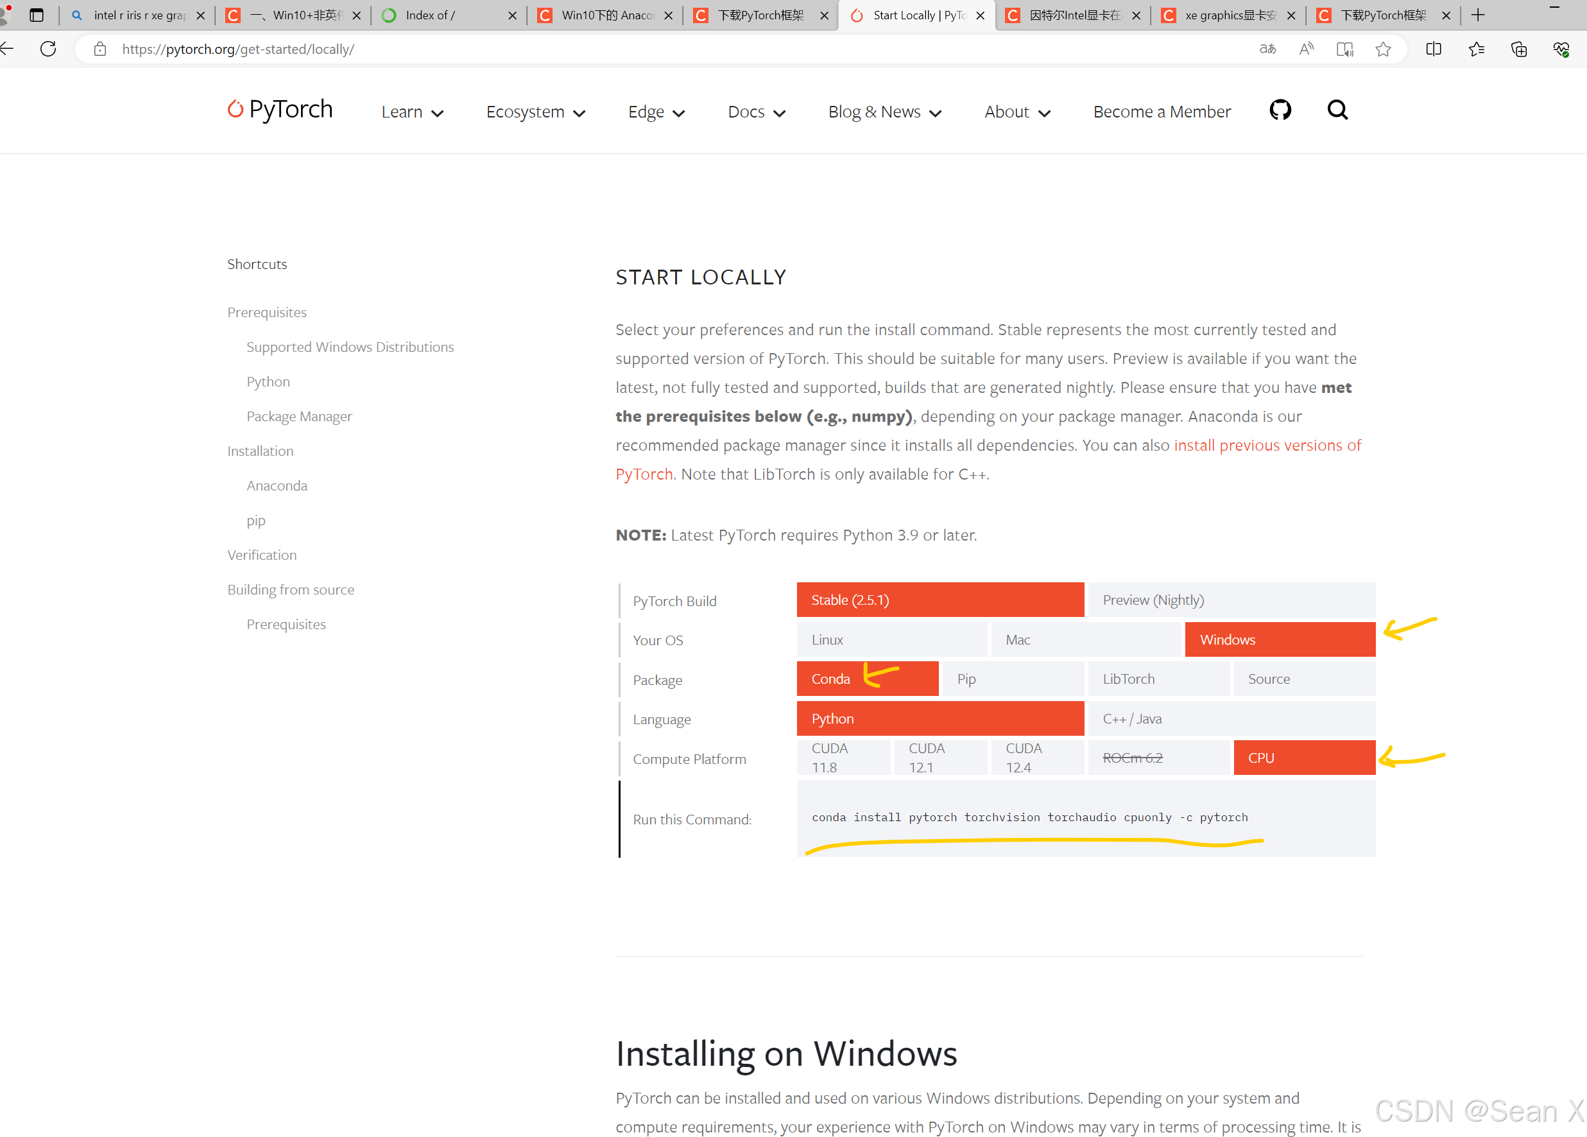This screenshot has width=1587, height=1137.
Task: Click the read aloud icon
Action: [1306, 49]
